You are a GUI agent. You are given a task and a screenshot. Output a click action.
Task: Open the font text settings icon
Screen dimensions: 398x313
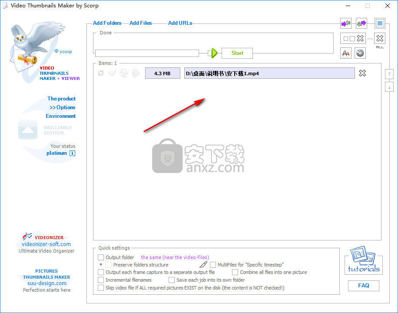coord(346,53)
